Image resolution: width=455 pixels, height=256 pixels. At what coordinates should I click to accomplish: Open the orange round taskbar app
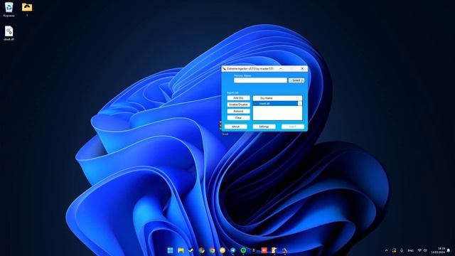click(x=223, y=250)
